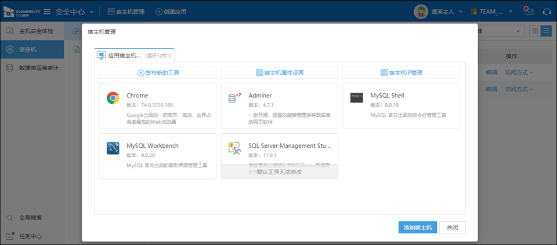This screenshot has width=557, height=245.
Task: Click the Chrome browser icon
Action: pos(113,98)
